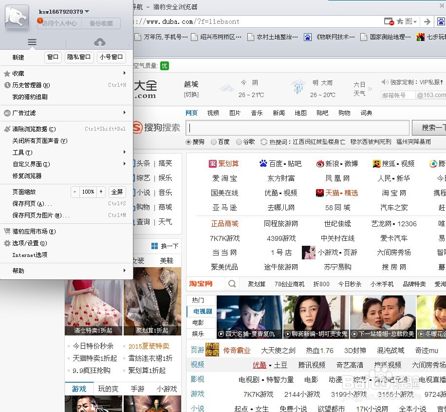
Task: Click the AD filter icon in menu
Action: pyautogui.click(x=7, y=113)
